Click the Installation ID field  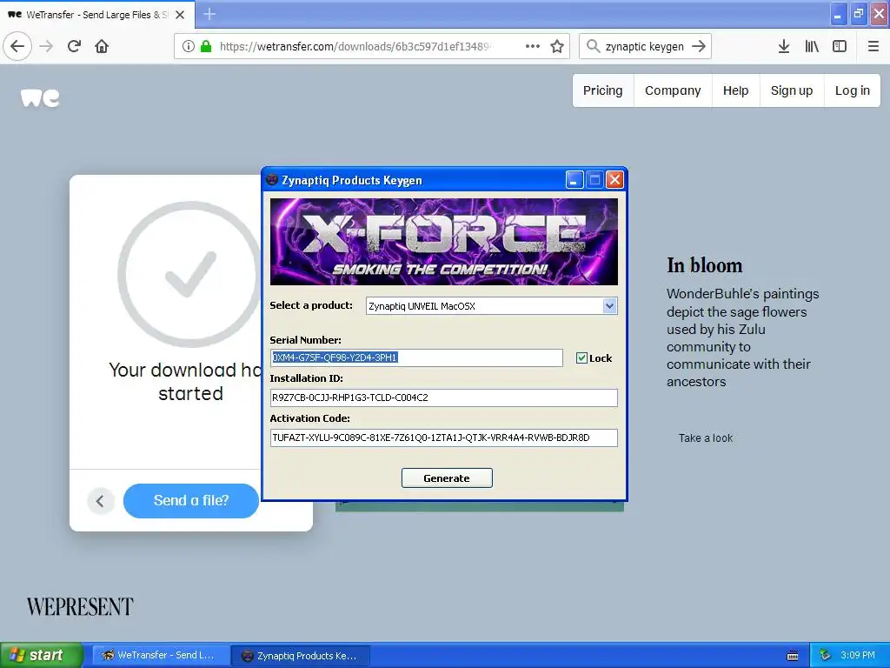(x=444, y=397)
